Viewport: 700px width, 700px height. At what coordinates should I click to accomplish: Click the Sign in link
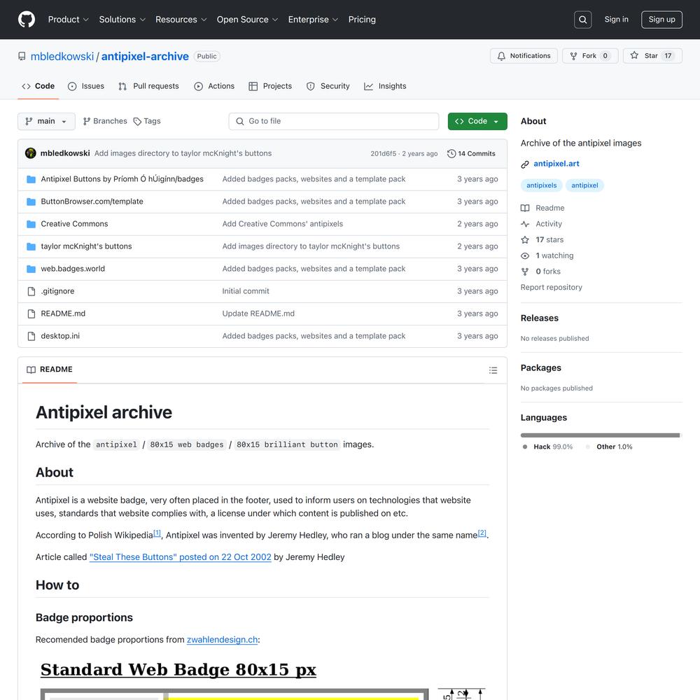pyautogui.click(x=616, y=20)
